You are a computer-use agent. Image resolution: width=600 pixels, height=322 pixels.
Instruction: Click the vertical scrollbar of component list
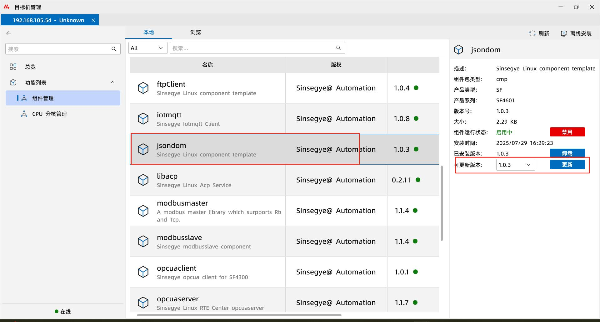click(442, 203)
